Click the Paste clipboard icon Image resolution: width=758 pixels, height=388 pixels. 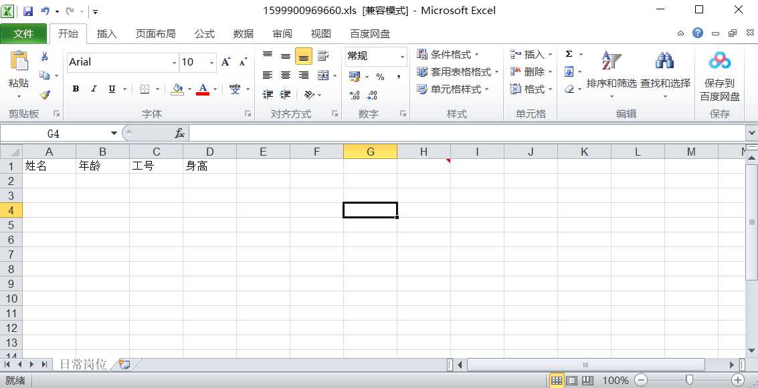[19, 61]
